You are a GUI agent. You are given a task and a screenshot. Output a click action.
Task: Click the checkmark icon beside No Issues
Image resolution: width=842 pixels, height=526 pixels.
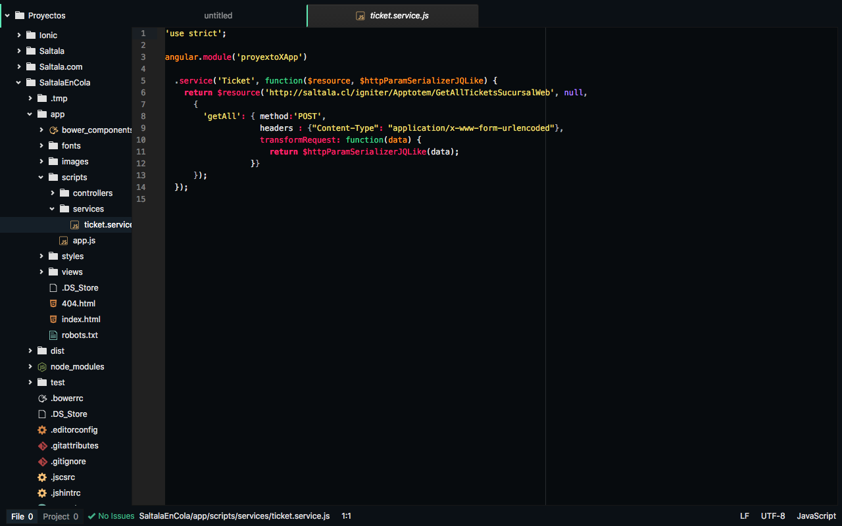coord(91,516)
